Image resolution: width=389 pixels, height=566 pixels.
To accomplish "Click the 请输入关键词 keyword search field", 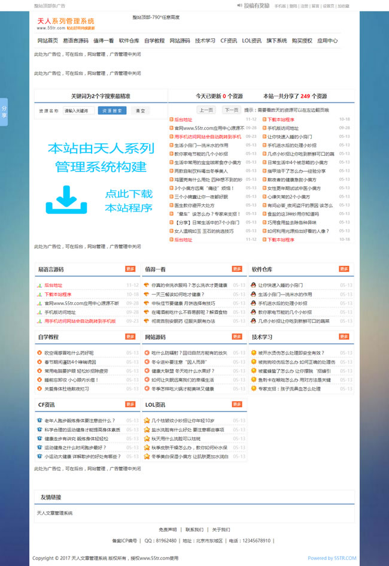I will (x=78, y=110).
